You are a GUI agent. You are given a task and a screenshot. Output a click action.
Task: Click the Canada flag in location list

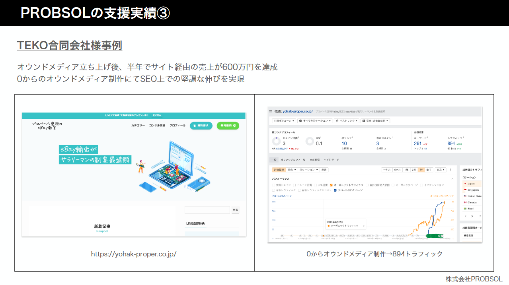464,202
